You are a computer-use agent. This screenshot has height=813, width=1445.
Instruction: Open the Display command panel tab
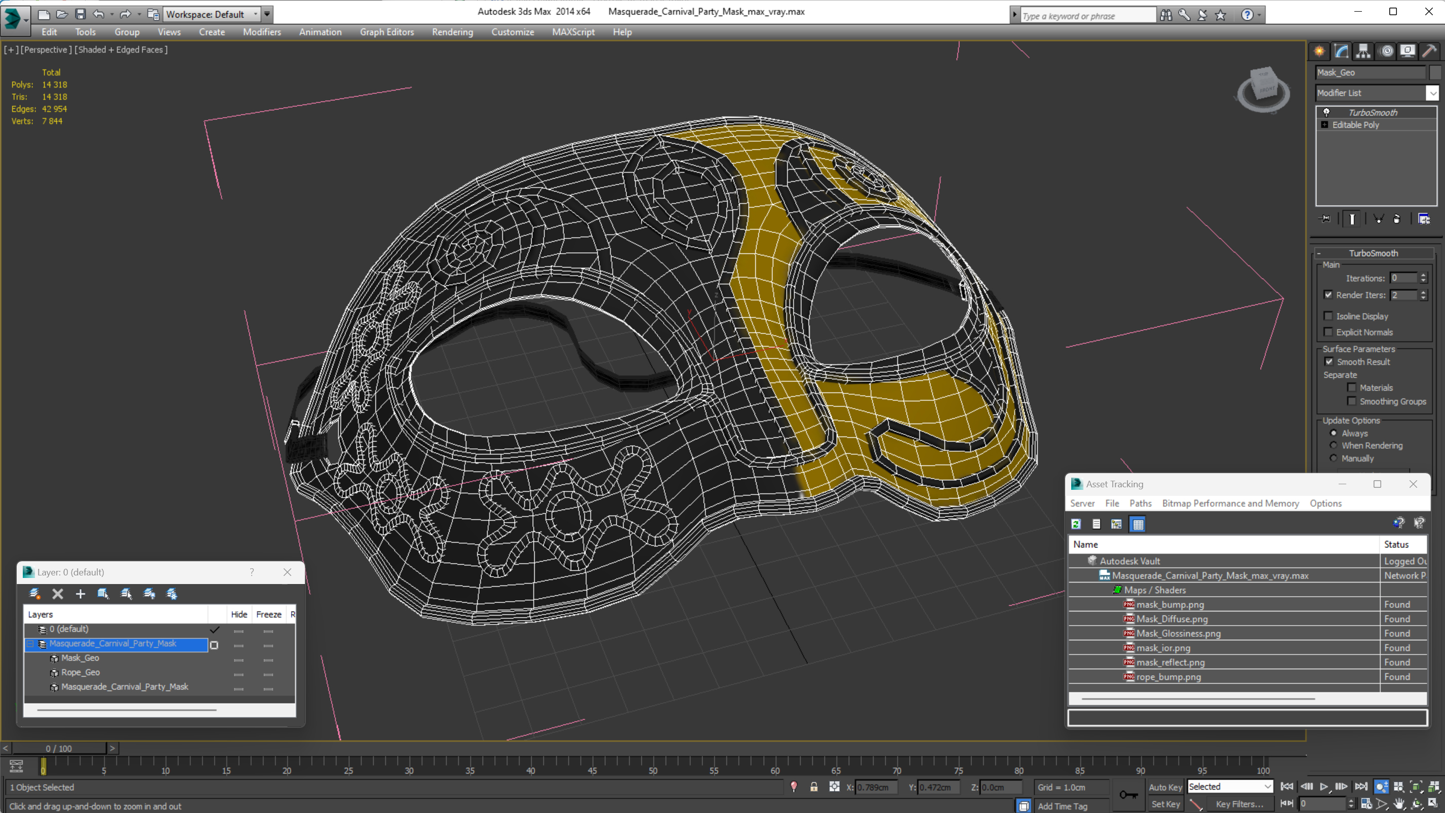1408,51
